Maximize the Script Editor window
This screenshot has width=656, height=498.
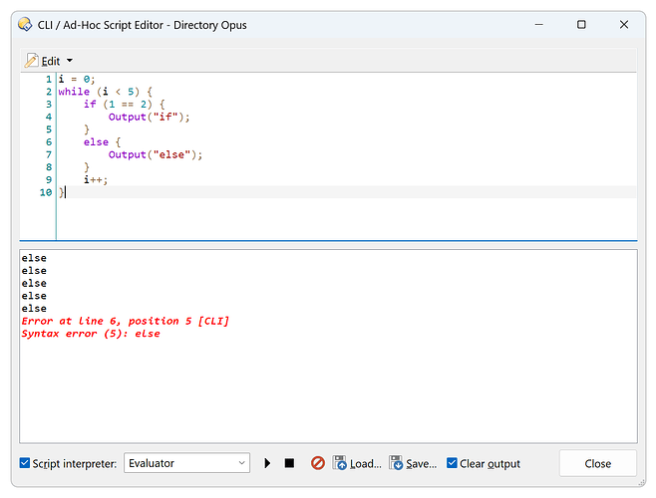pos(581,24)
